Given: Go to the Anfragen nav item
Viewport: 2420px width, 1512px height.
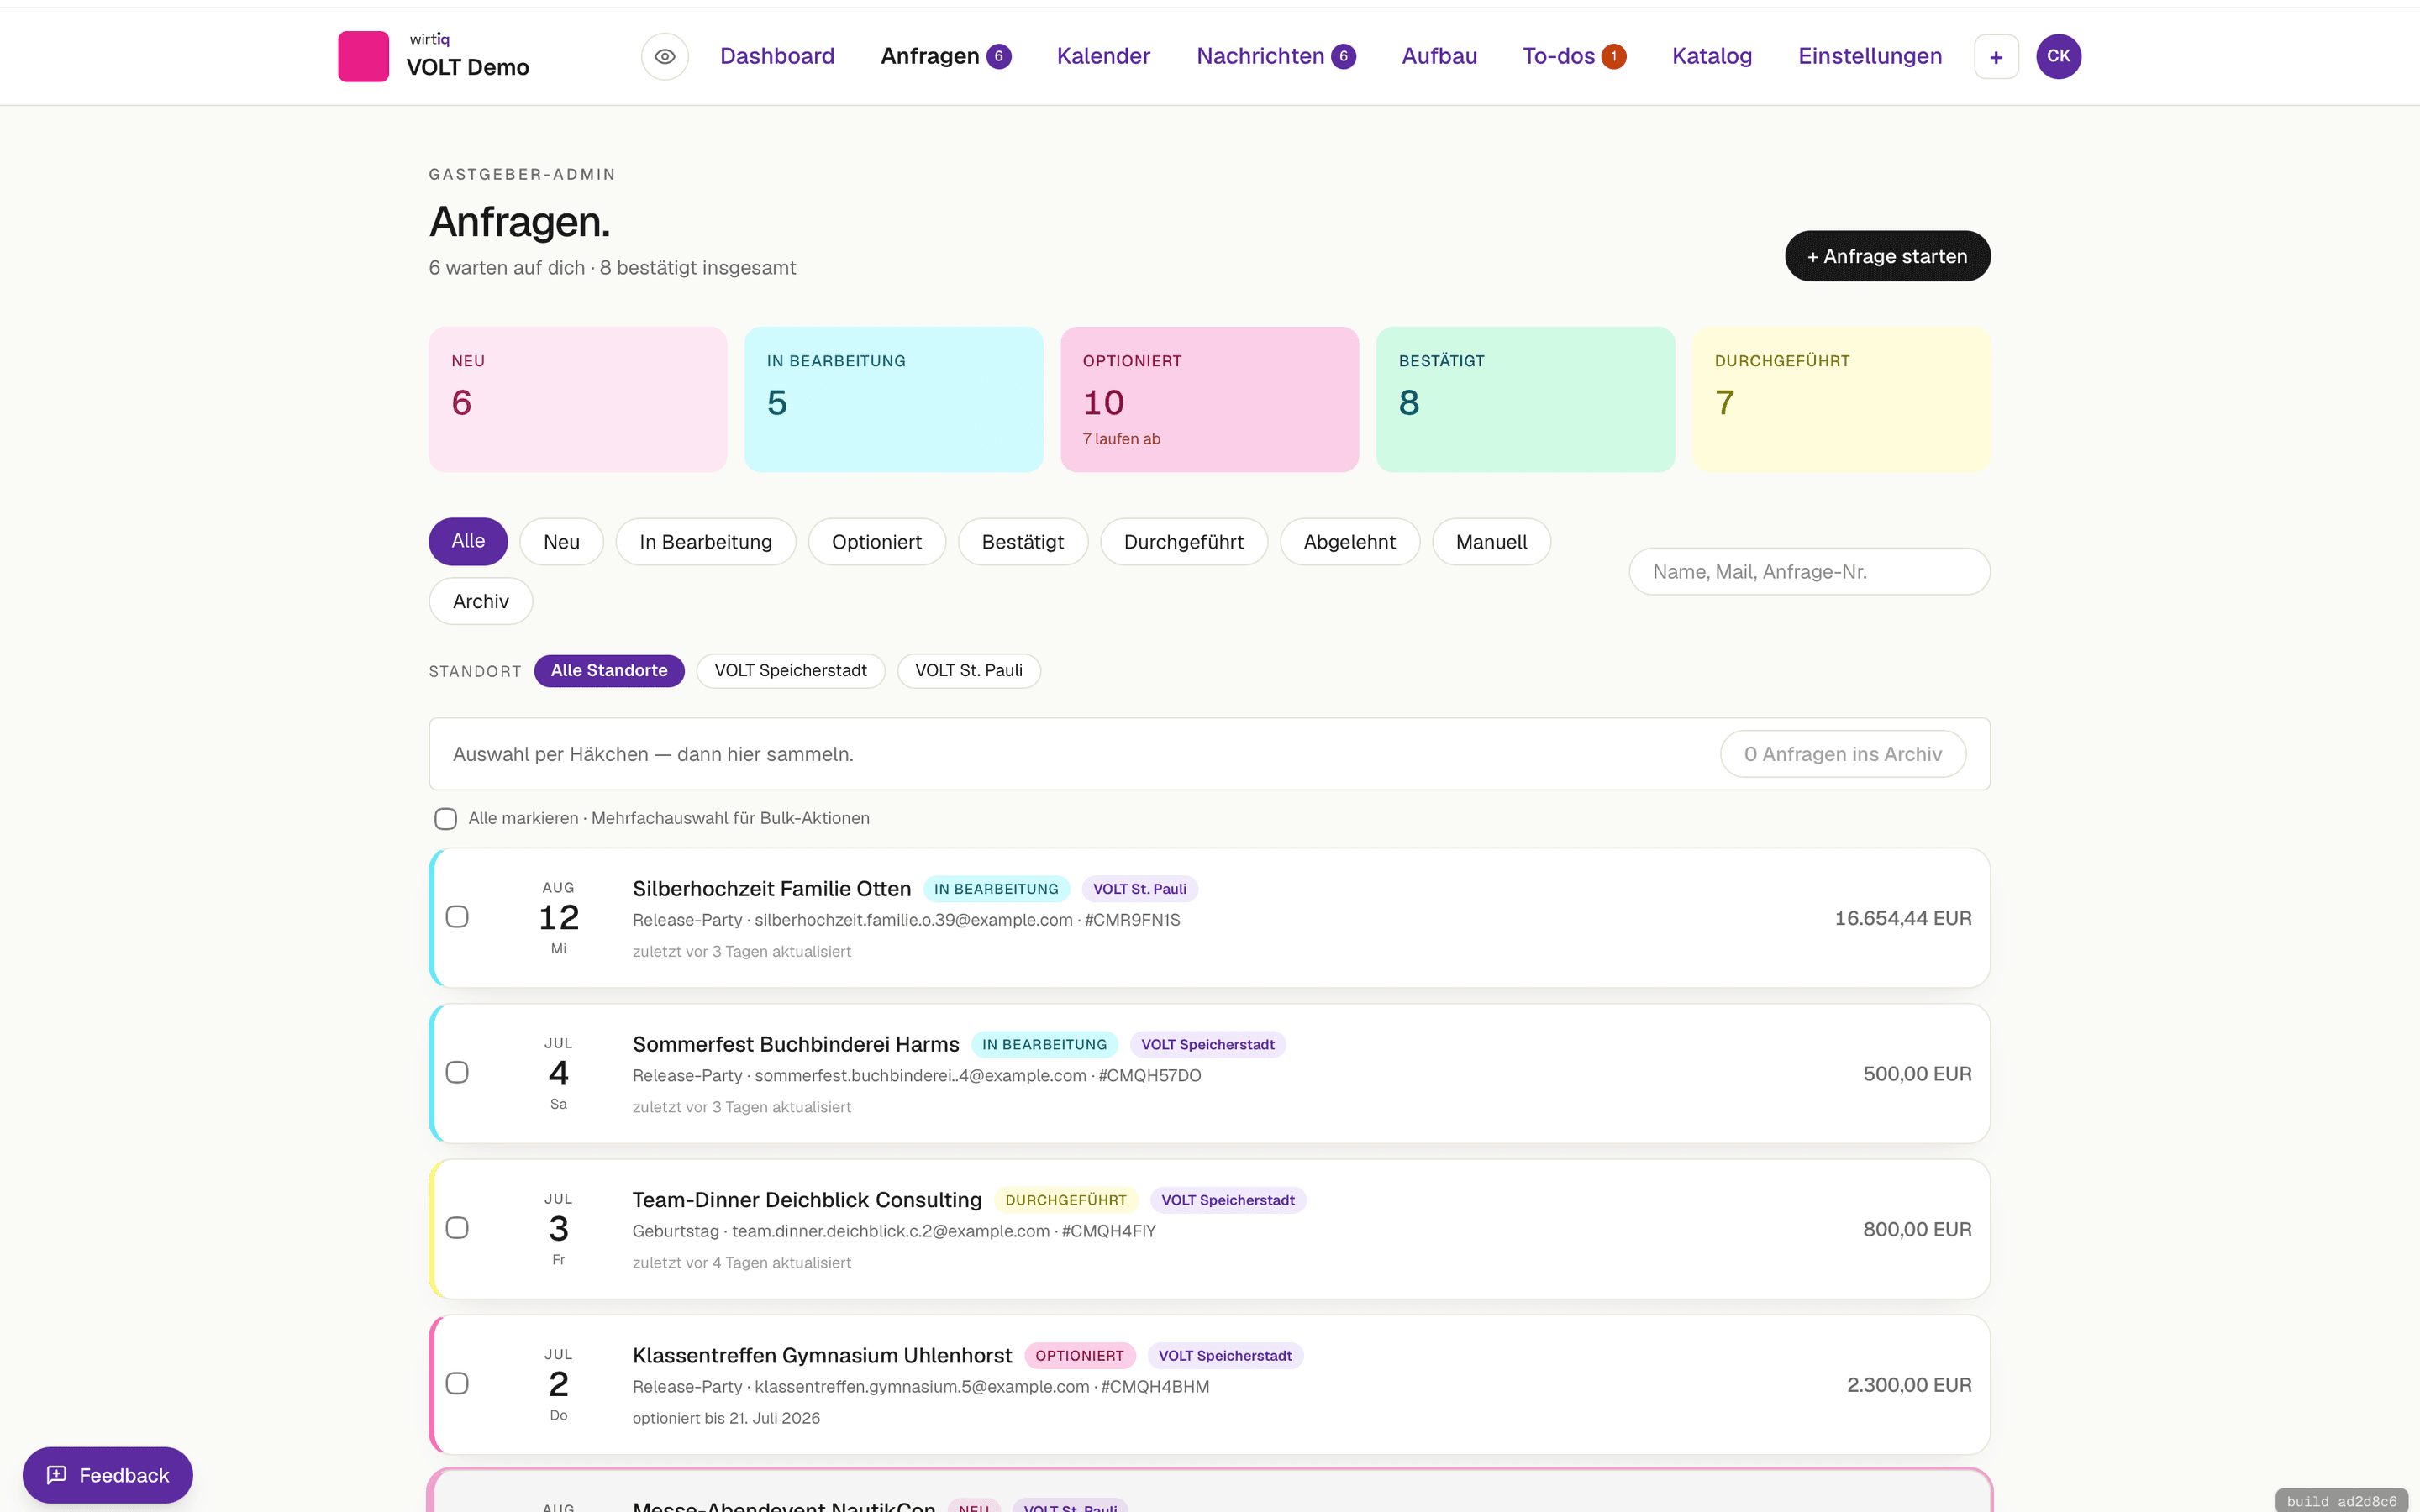Looking at the screenshot, I should pyautogui.click(x=945, y=56).
